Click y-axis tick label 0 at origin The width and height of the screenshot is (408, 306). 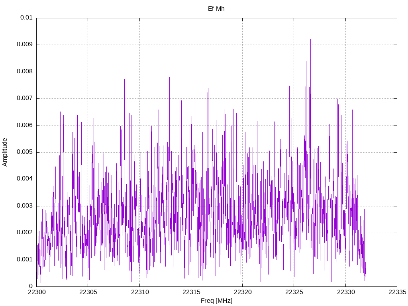[31, 286]
